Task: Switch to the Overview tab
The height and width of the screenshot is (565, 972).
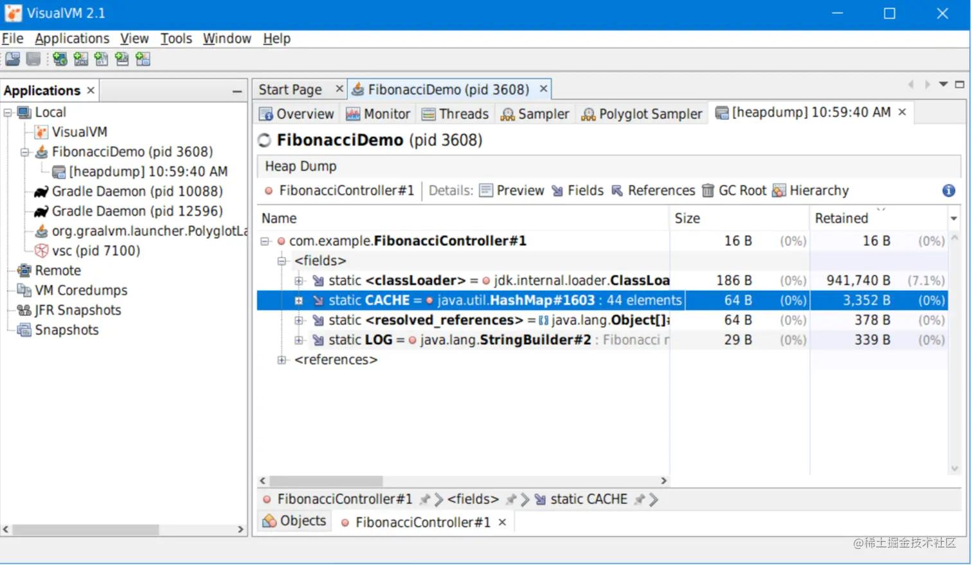Action: point(296,114)
